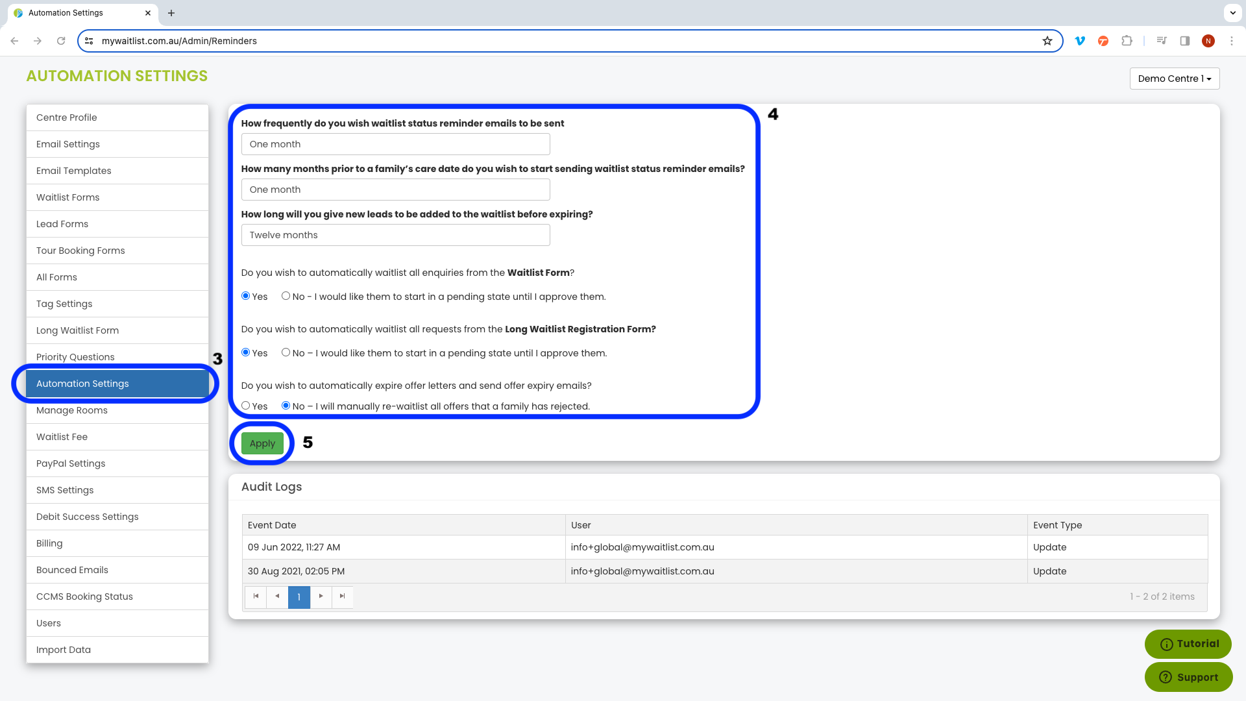Open the Demo Centre 1 dropdown
The width and height of the screenshot is (1246, 701).
1175,79
